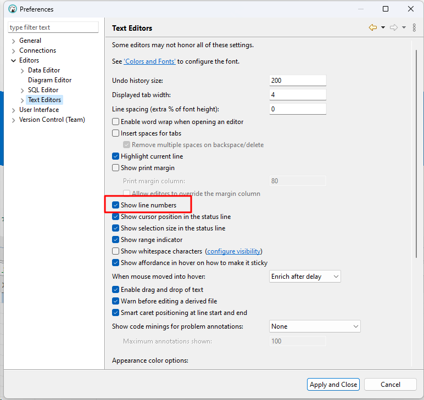Screen dimensions: 424x400
Task: Toggle Show affordance in hover checkbox
Action: (115, 263)
